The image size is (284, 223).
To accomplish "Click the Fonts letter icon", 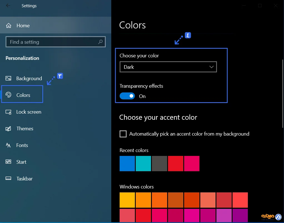I will click(8, 145).
